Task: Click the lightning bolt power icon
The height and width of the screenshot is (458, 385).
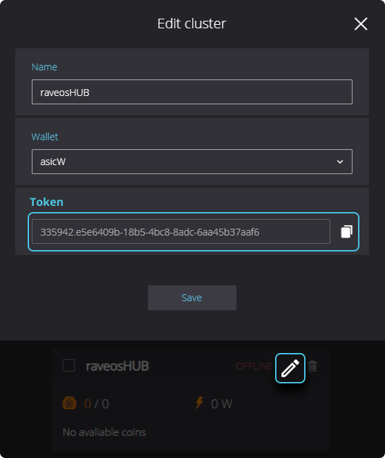Action: [x=199, y=403]
